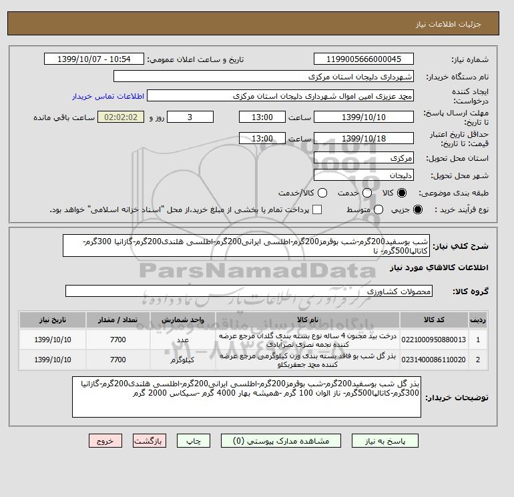Viewport: 514px width, 497px height.
Task: Click the goods group field محصولات کشاورزی
Action: point(249,291)
